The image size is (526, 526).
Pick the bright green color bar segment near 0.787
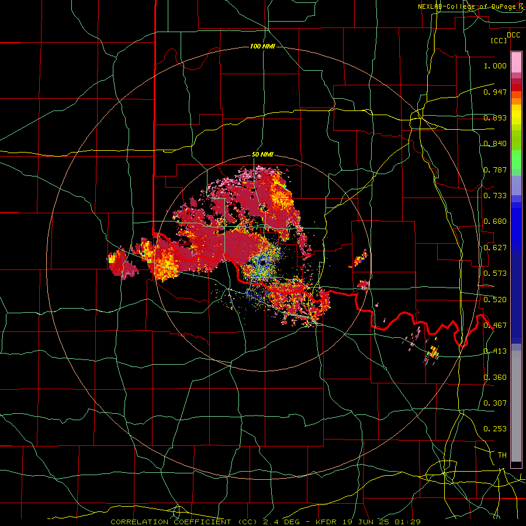coord(516,160)
